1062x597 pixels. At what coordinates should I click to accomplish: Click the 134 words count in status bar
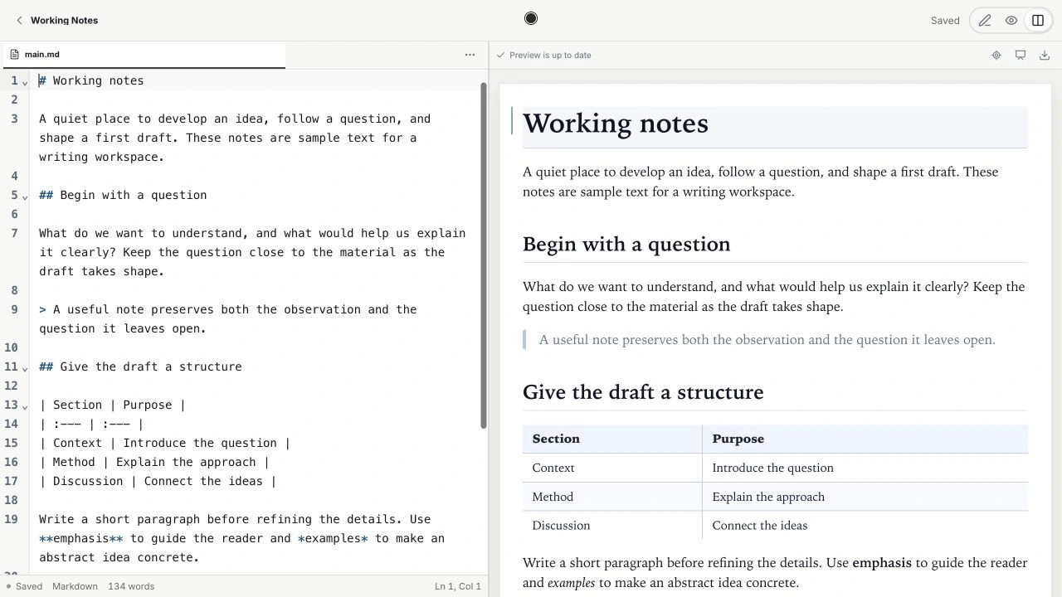[131, 586]
